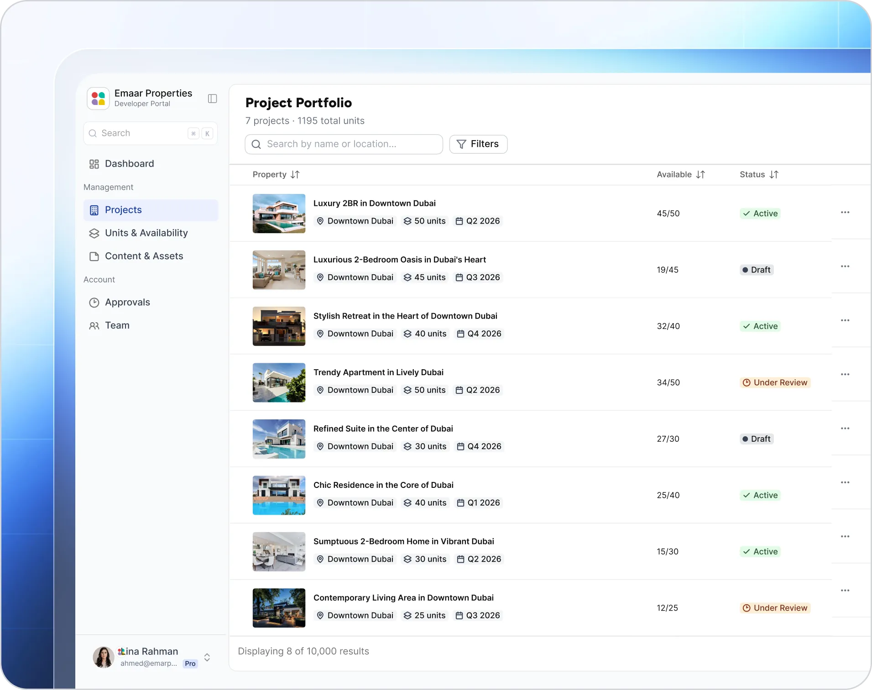Open Units & Availability page

tap(151, 233)
